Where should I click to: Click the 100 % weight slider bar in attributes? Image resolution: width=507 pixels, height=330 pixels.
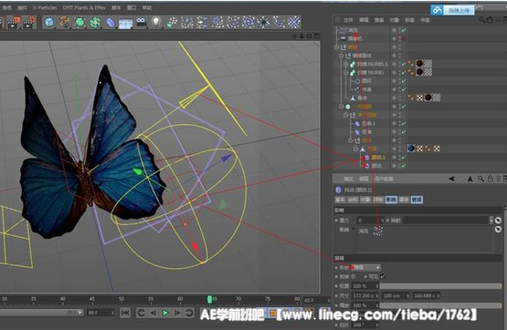[x=440, y=286]
